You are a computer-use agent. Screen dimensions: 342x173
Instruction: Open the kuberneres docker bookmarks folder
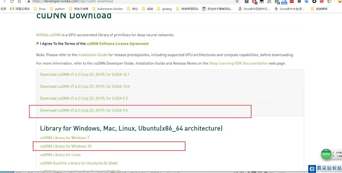(107, 9)
